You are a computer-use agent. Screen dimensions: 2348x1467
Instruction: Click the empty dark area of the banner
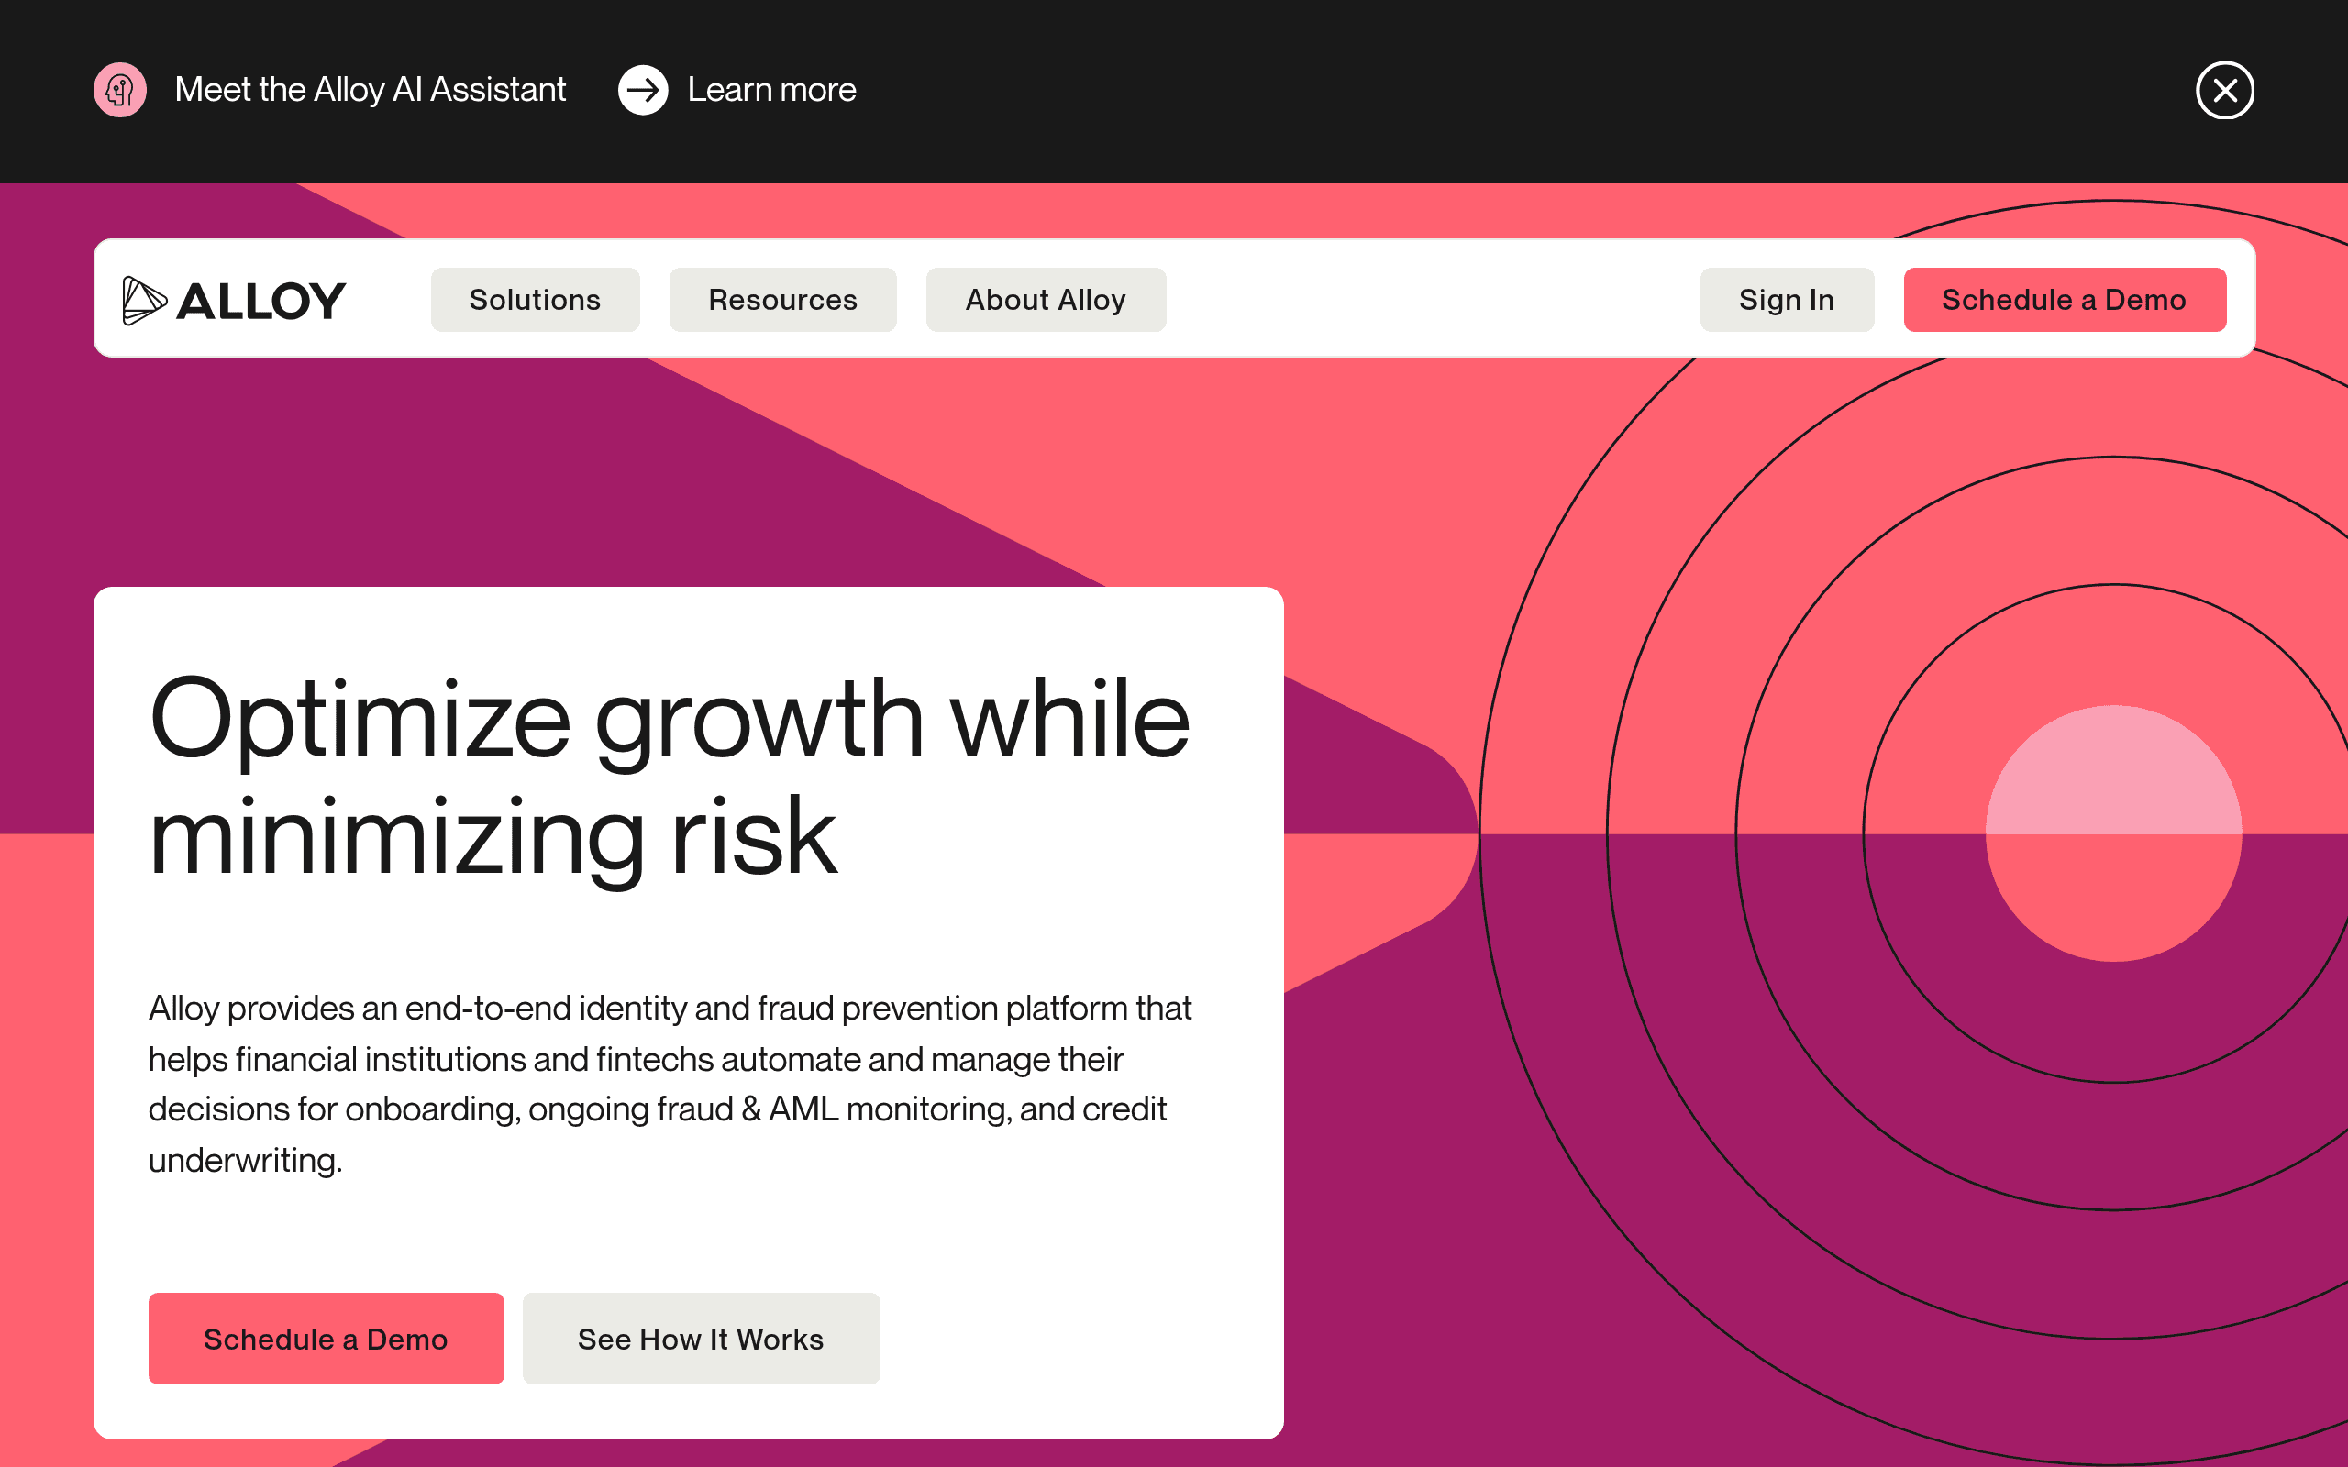(x=1523, y=90)
